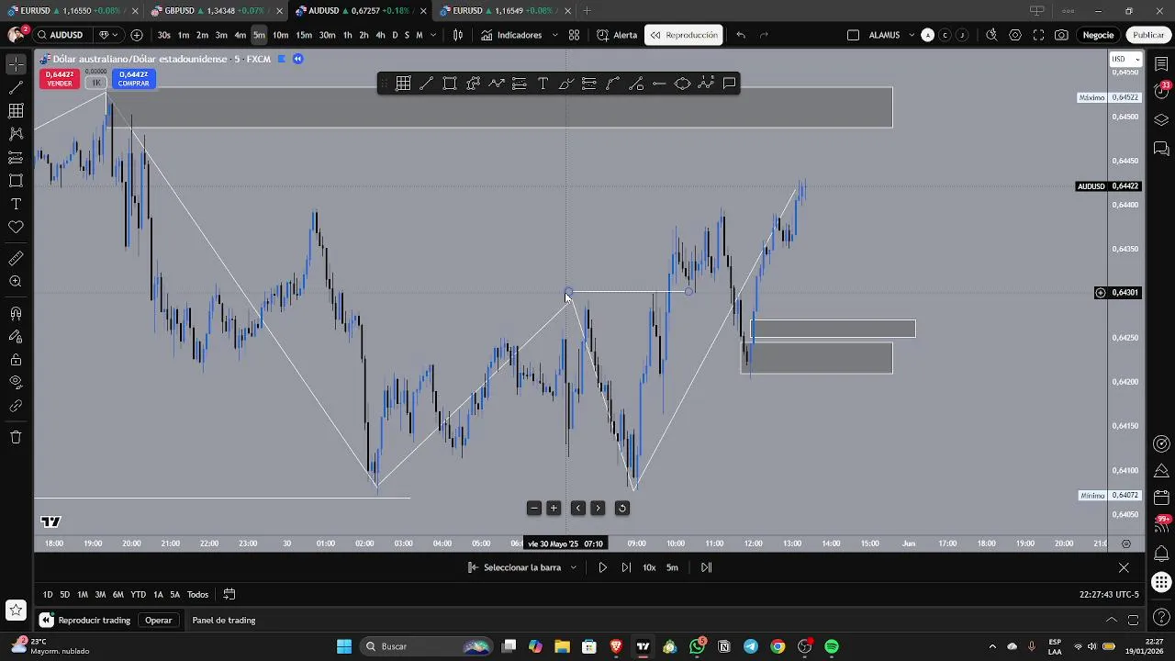Create an Alerta from top toolbar

point(617,35)
